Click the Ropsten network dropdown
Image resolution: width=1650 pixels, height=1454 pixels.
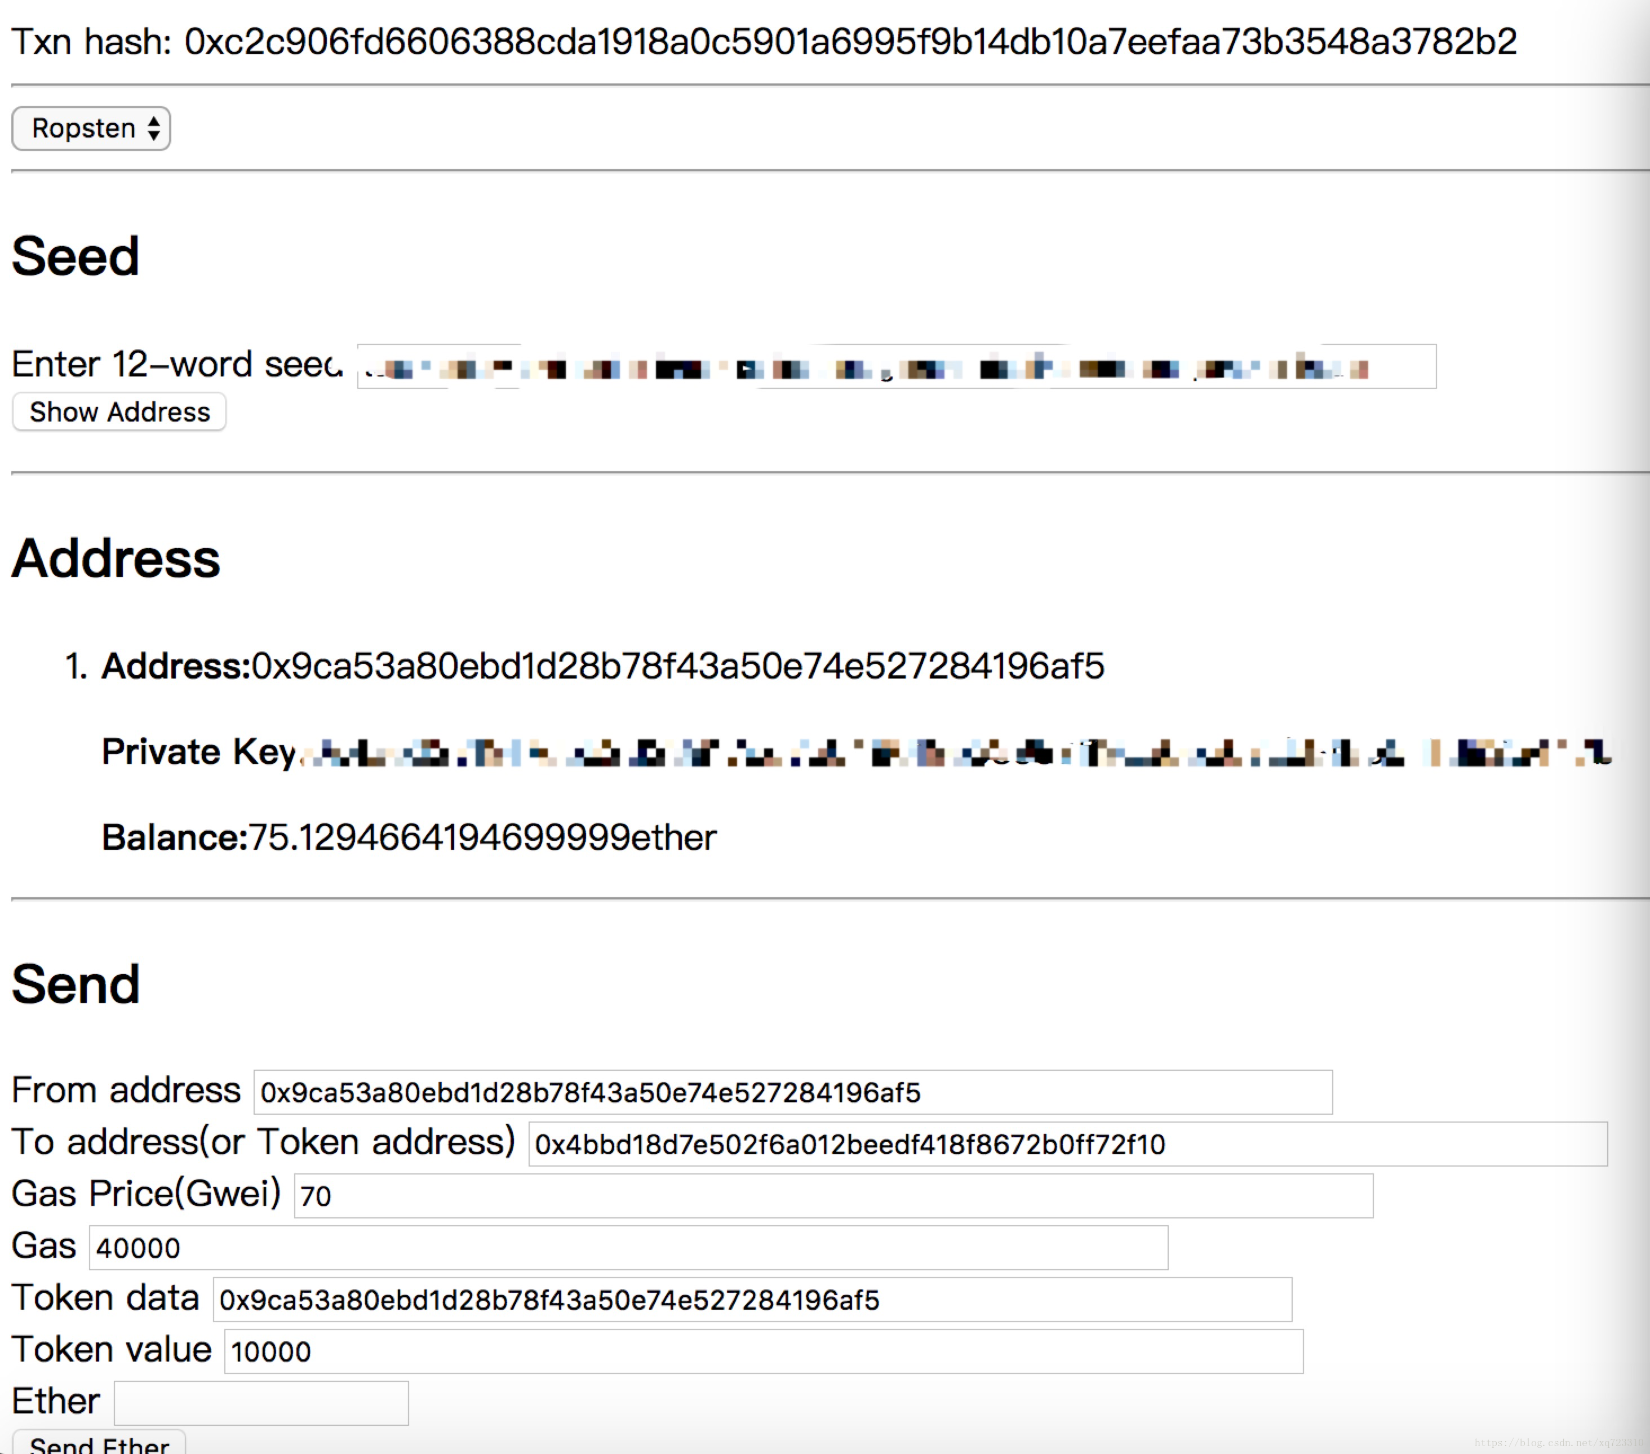coord(92,129)
